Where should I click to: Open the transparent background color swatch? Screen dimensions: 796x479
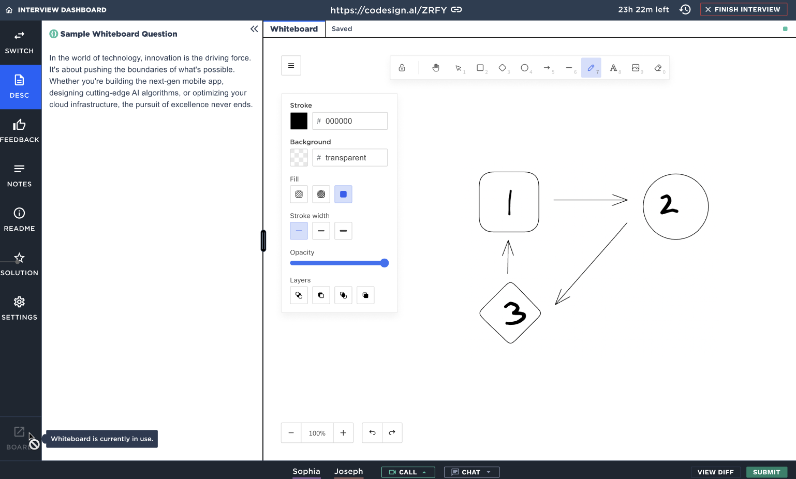click(x=299, y=158)
